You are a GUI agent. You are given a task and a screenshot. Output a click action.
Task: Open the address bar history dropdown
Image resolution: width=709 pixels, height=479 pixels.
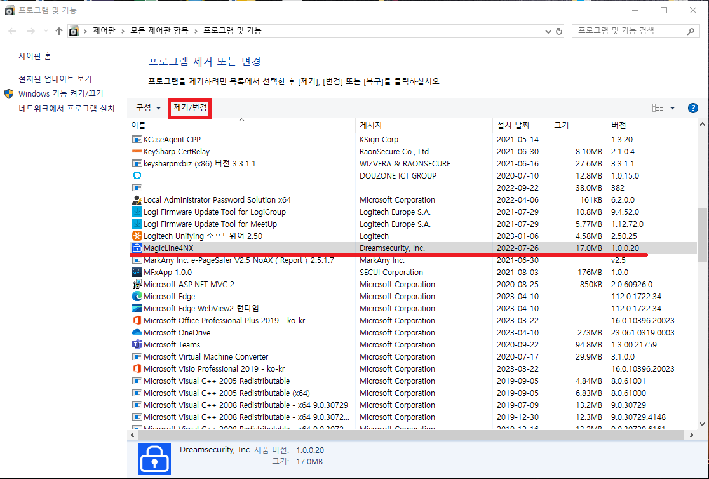pyautogui.click(x=548, y=31)
